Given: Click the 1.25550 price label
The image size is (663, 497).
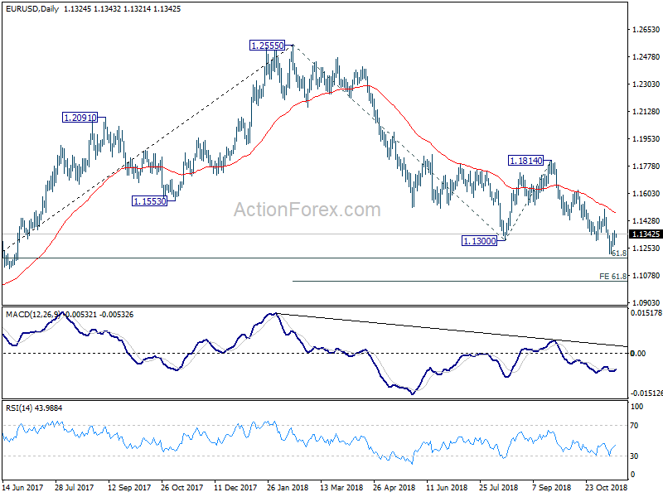Looking at the screenshot, I should coord(267,46).
